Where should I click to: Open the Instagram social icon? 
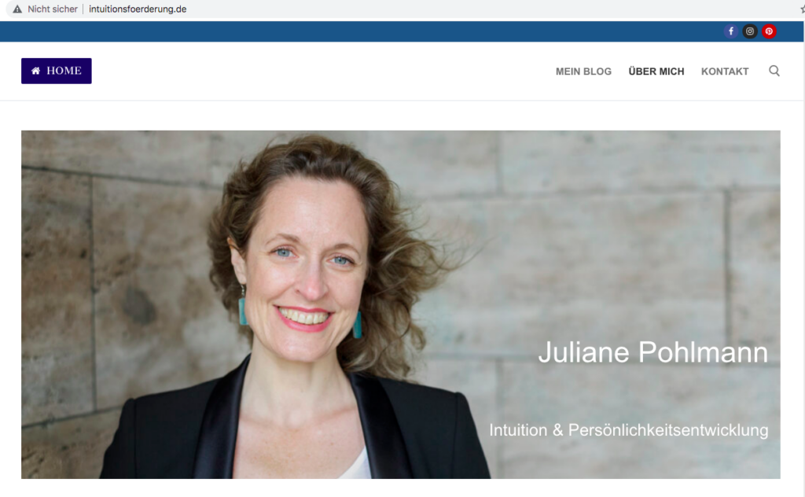pos(750,31)
